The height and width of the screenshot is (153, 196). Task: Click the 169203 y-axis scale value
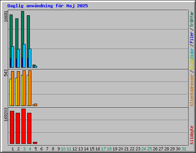pos(6,114)
